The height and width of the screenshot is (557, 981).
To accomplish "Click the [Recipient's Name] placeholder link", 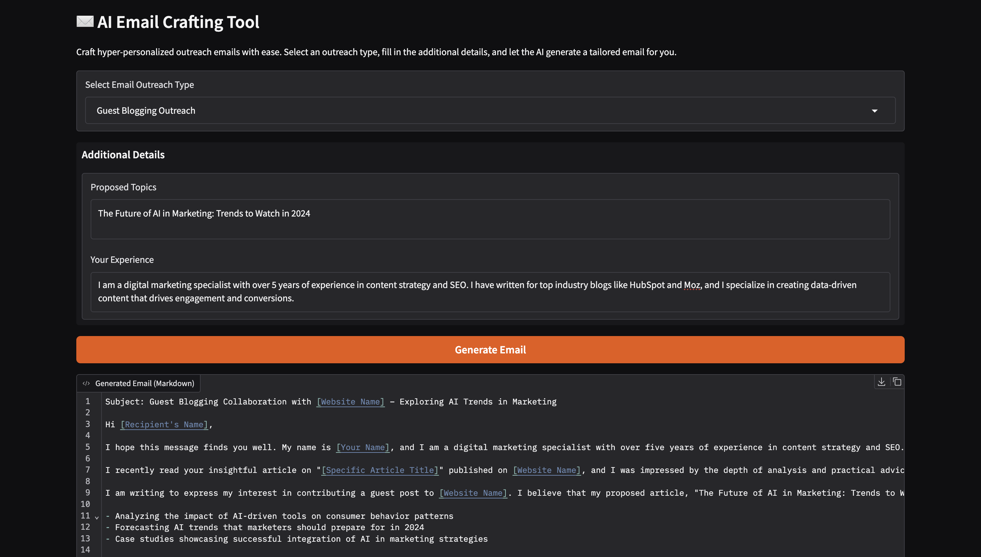I will pyautogui.click(x=165, y=425).
